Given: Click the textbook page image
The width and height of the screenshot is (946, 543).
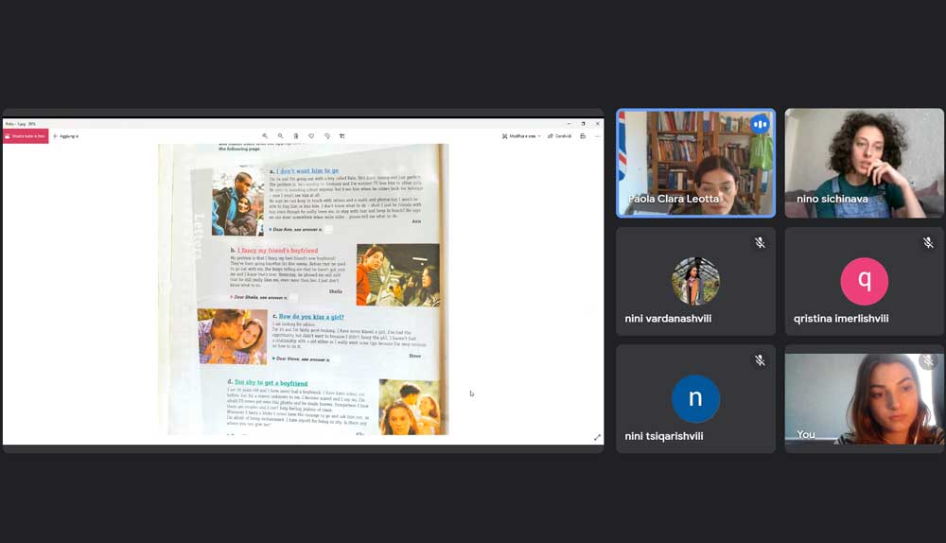Looking at the screenshot, I should [x=304, y=289].
